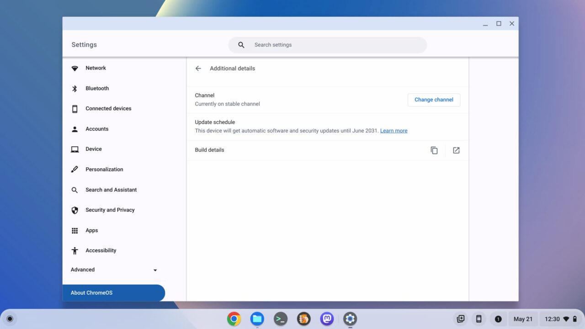
Task: Click the Change channel button
Action: pyautogui.click(x=434, y=100)
